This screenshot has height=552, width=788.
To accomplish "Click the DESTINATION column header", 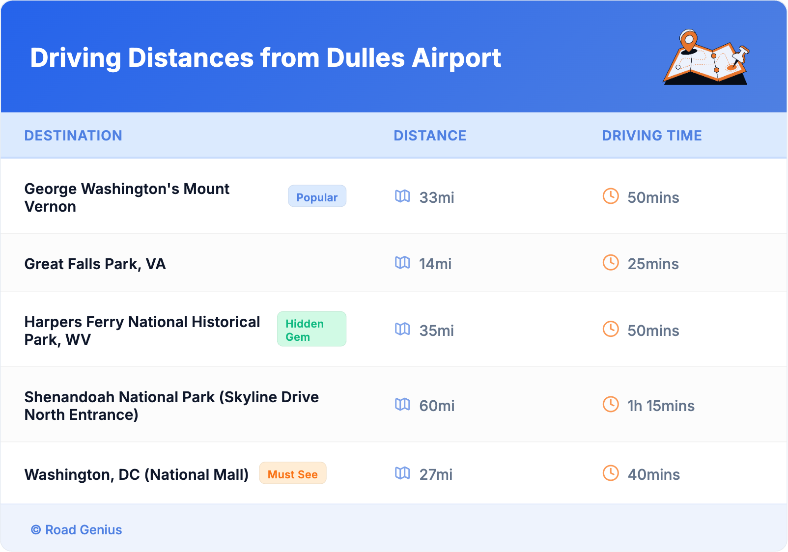I will [x=73, y=136].
